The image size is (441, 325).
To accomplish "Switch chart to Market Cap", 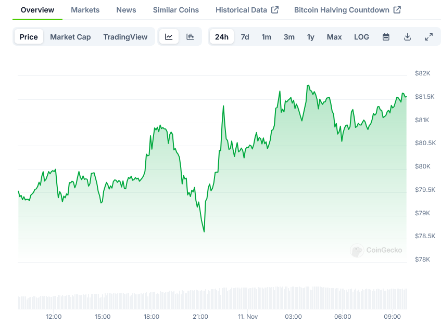I will 70,37.
